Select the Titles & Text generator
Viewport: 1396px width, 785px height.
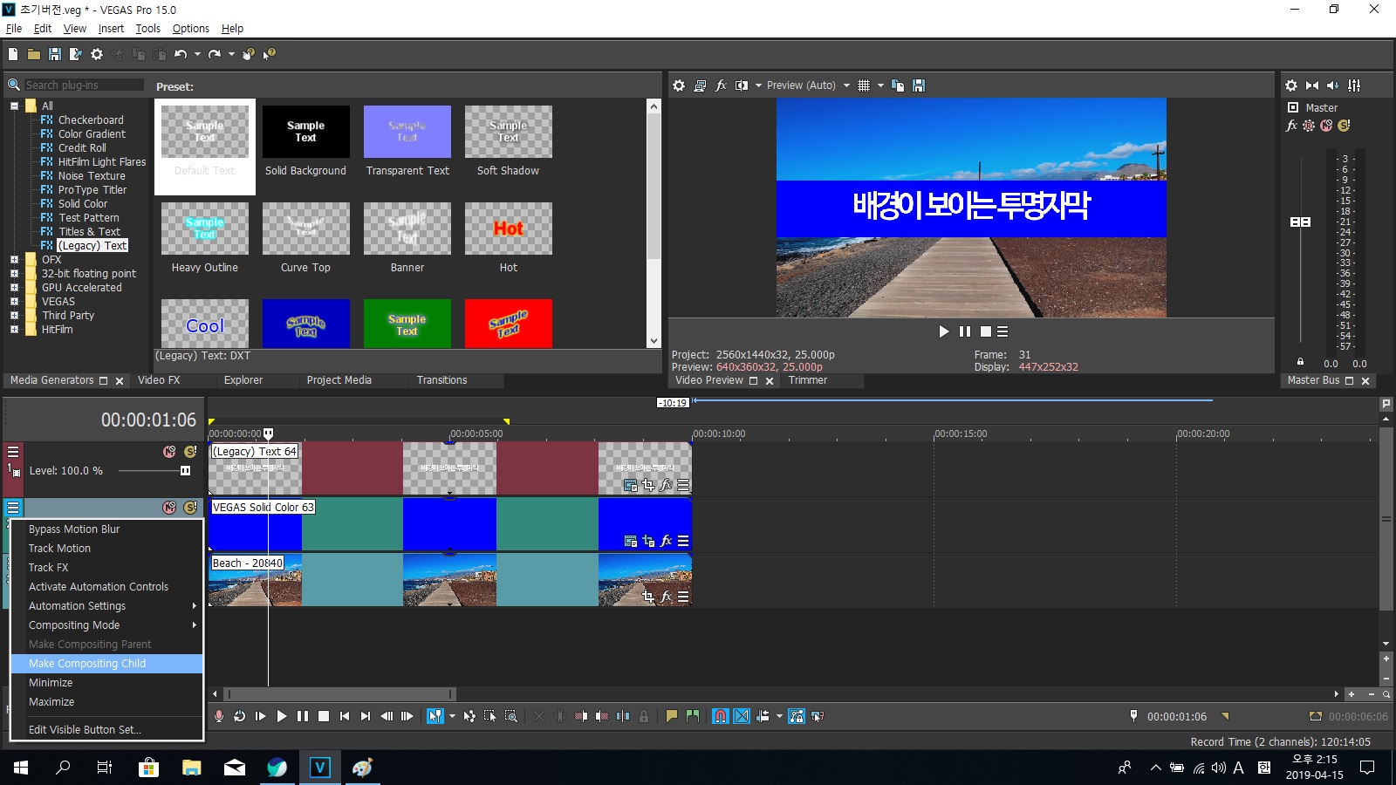pyautogui.click(x=89, y=232)
